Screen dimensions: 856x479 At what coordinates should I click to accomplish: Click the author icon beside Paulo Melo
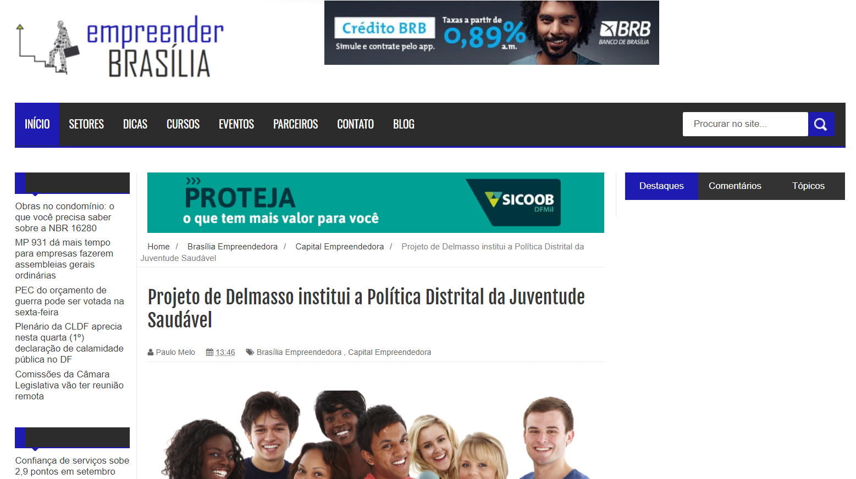click(x=151, y=353)
